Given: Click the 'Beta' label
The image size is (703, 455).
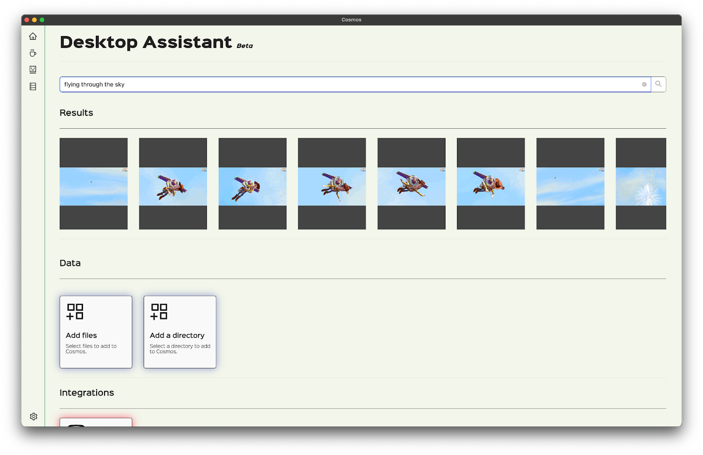Looking at the screenshot, I should click(245, 46).
